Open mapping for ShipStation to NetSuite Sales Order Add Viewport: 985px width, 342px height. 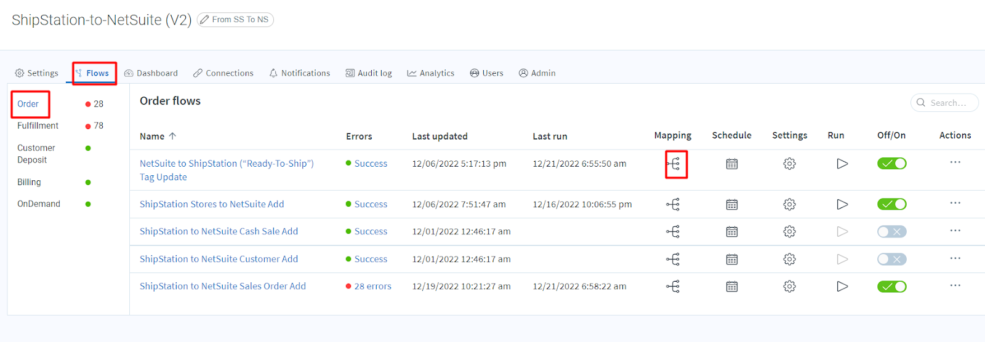pyautogui.click(x=673, y=286)
